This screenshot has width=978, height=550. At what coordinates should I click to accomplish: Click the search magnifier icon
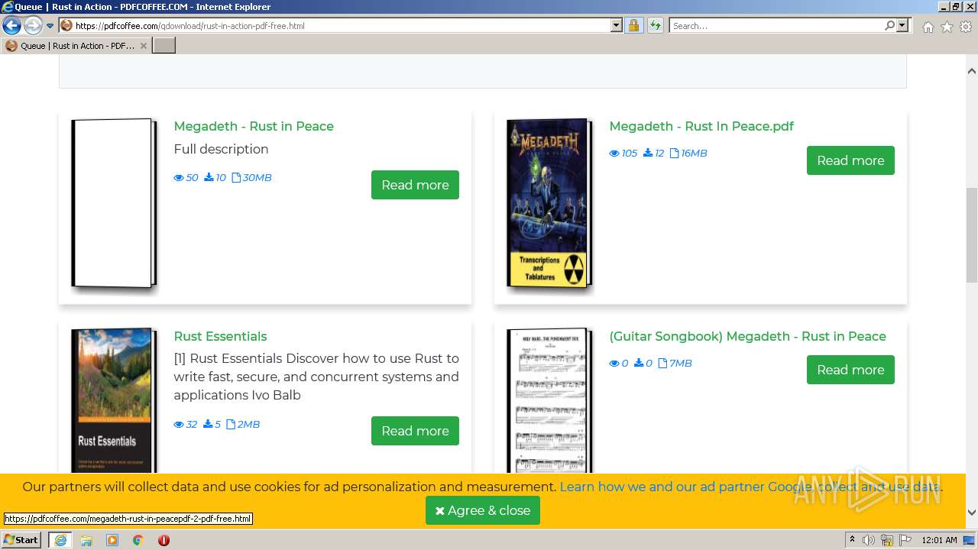[x=889, y=25]
